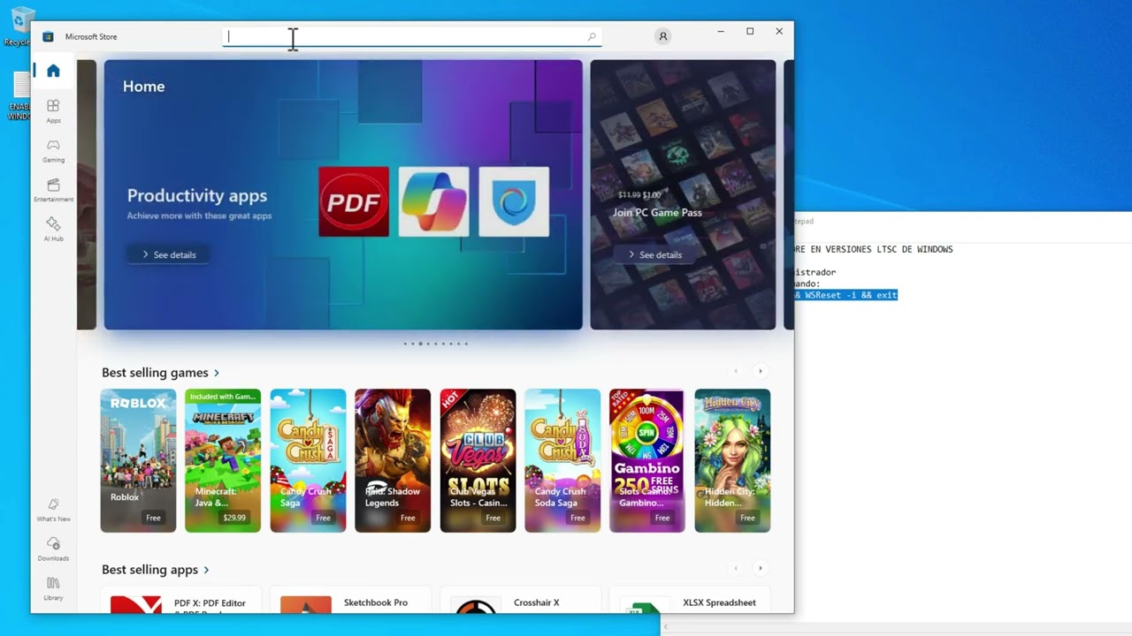1132x636 pixels.
Task: Open the Home tab in the sidebar
Action: click(x=53, y=71)
